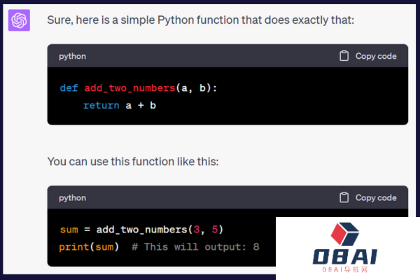420x280 pixels.
Task: Click the '# This will output: 8' comment
Action: tap(195, 247)
